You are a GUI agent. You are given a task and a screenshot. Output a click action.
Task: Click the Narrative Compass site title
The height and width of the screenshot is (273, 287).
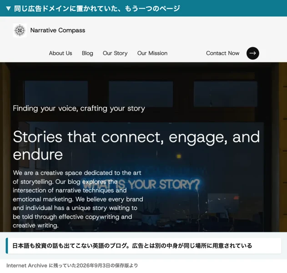58,30
